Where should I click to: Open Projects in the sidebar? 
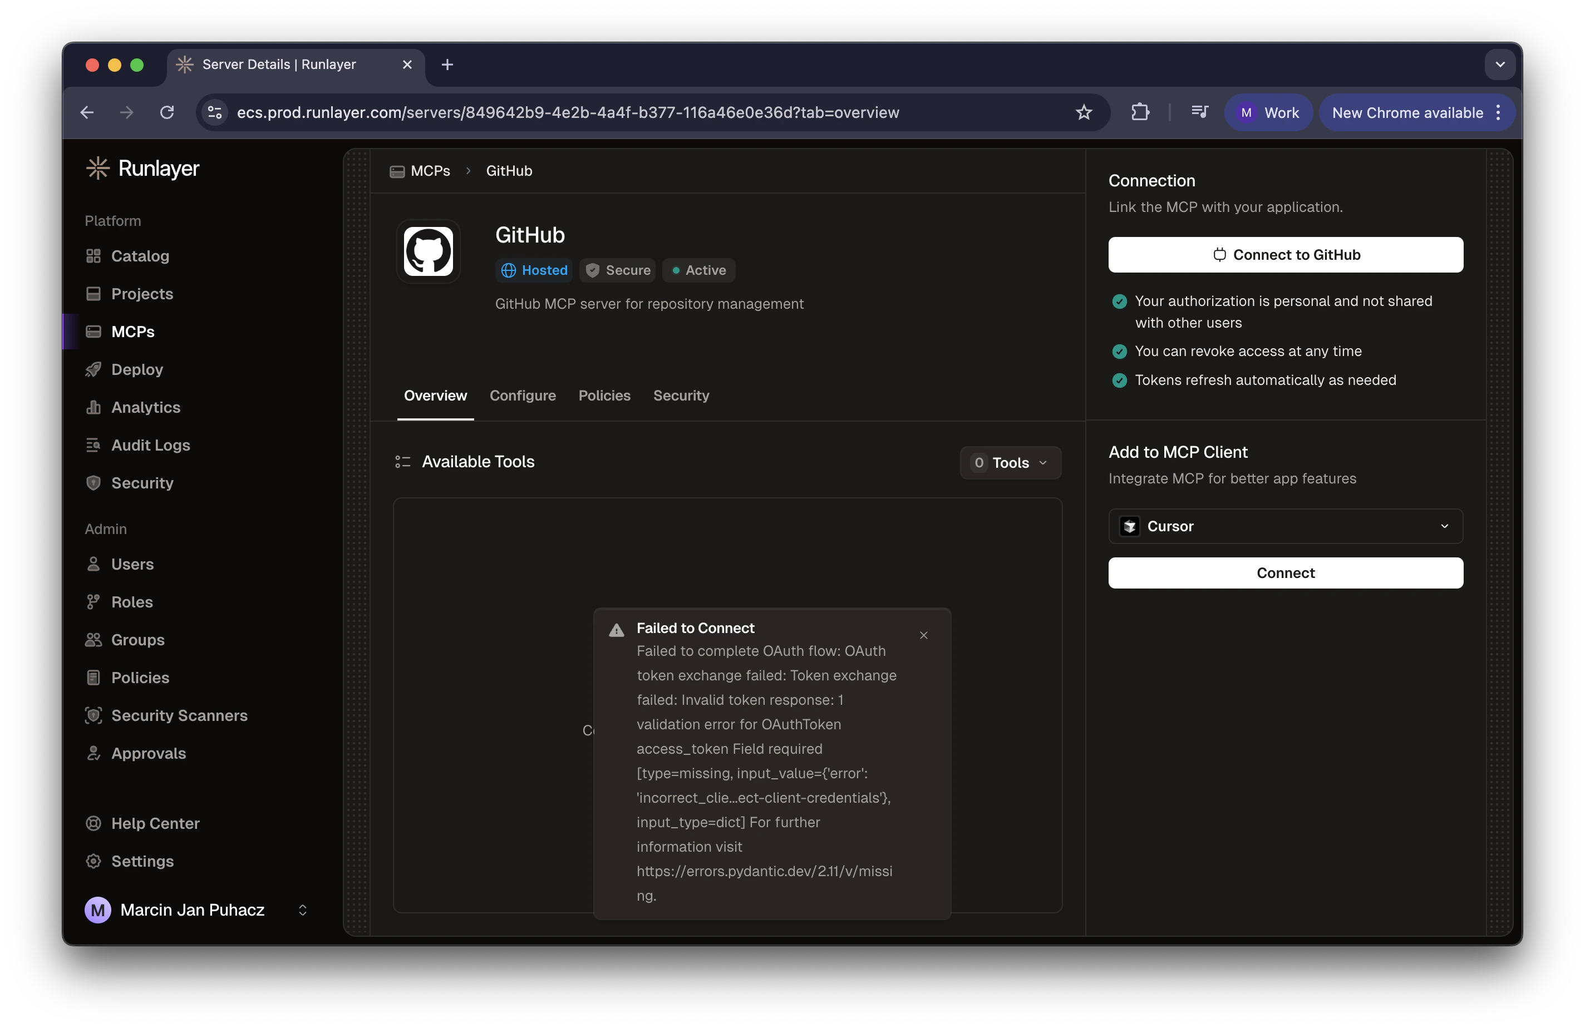pos(142,294)
